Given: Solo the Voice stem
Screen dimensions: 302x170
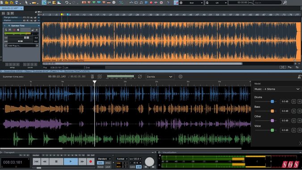Looking at the screenshot, I should pos(294,130).
